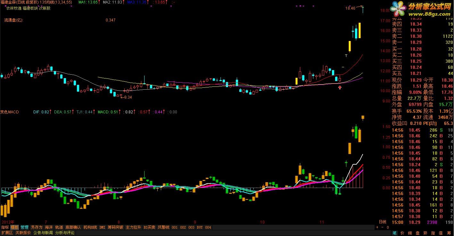Select the 风警线 tab
Viewport: 454px width, 236px height.
tap(163, 227)
